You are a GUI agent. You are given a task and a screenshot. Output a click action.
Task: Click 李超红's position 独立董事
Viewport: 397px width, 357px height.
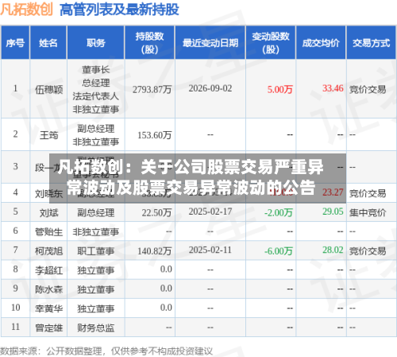click(96, 270)
